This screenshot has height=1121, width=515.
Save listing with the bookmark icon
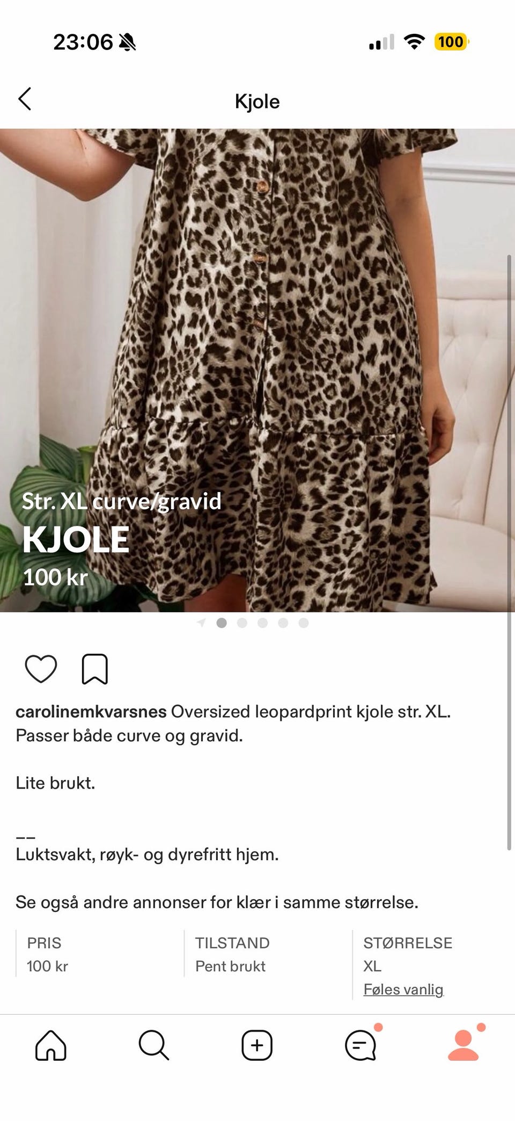point(95,669)
